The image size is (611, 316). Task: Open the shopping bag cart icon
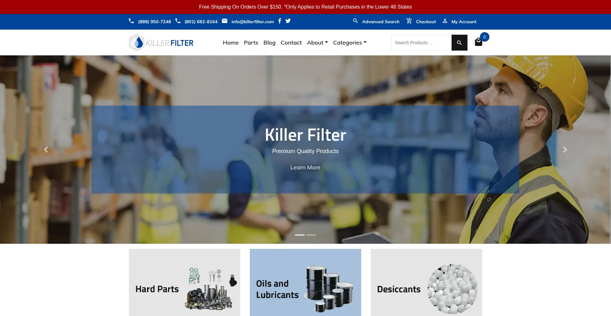point(478,42)
